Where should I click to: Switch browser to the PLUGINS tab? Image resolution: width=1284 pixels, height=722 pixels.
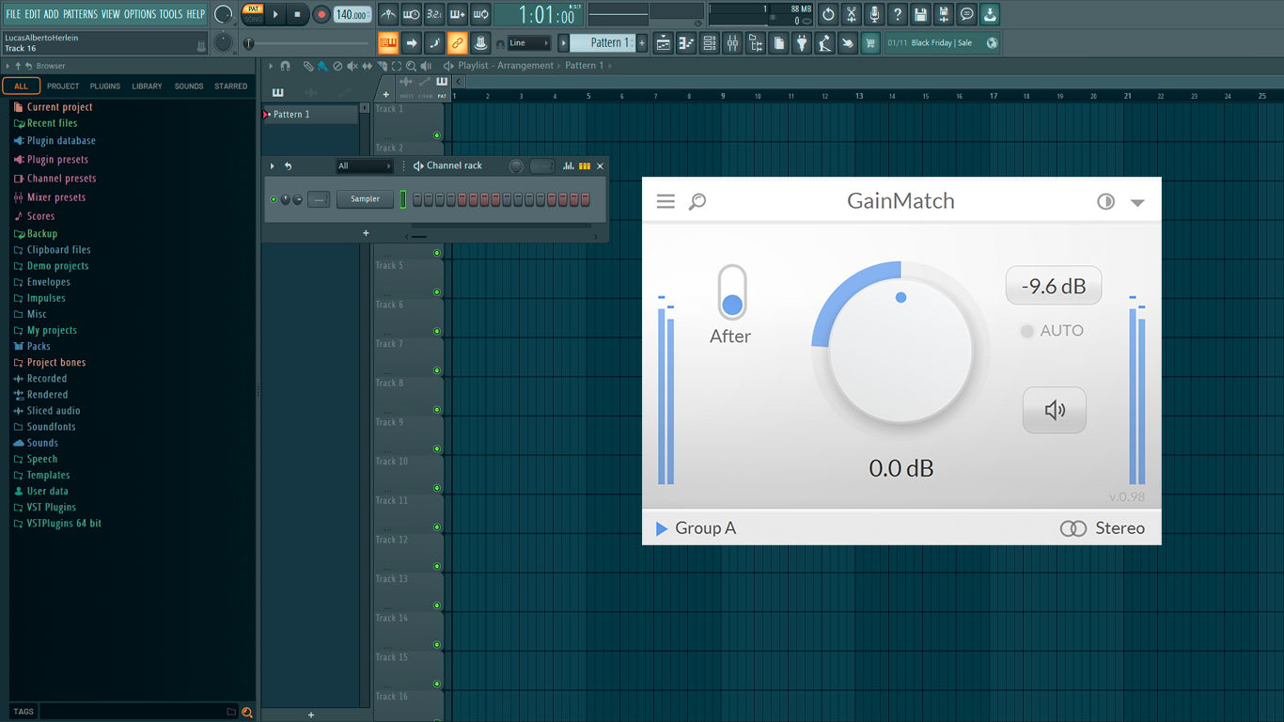click(x=105, y=86)
